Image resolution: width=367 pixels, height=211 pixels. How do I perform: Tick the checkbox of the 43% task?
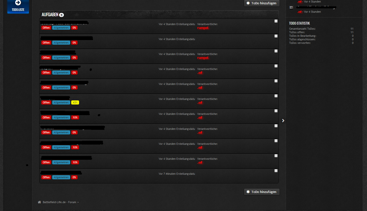[x=276, y=96]
